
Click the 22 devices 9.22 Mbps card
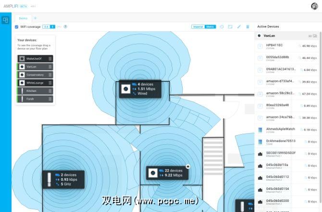(x=167, y=173)
